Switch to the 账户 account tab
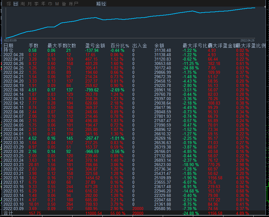This screenshot has width=269, height=217. tap(74, 4)
